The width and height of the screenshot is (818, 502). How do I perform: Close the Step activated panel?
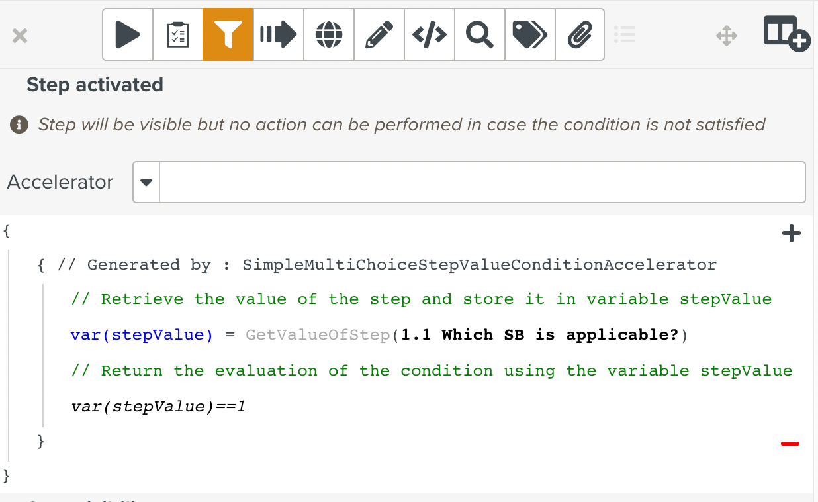(x=19, y=36)
